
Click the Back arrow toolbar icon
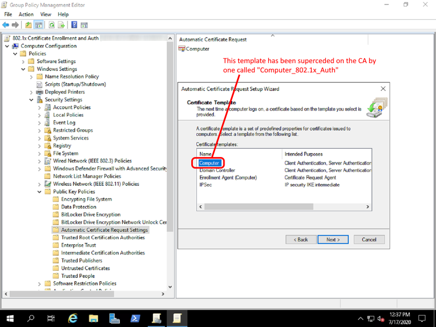click(5, 25)
